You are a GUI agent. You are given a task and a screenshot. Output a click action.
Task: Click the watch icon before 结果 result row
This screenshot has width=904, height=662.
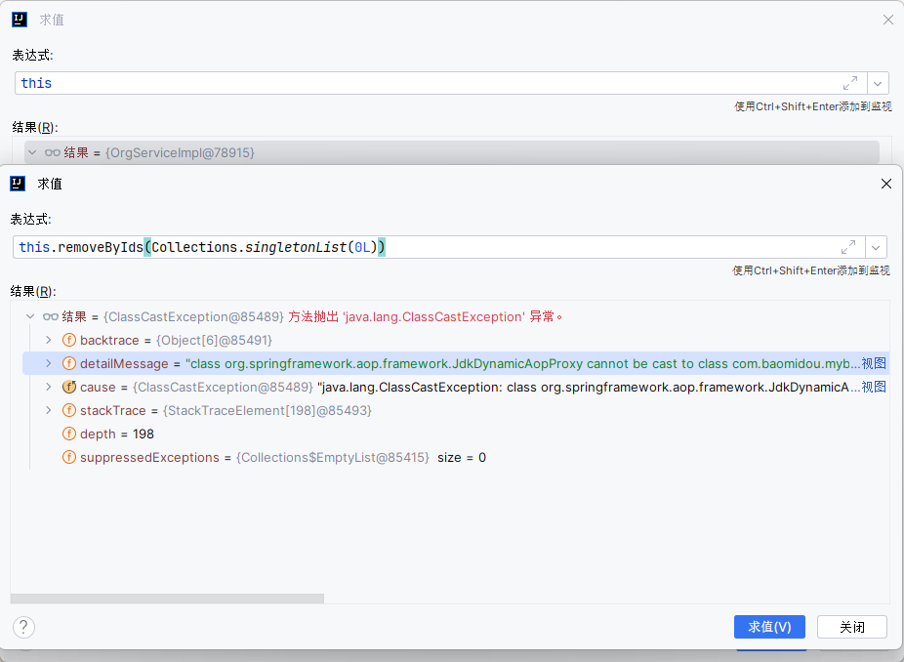tap(51, 315)
